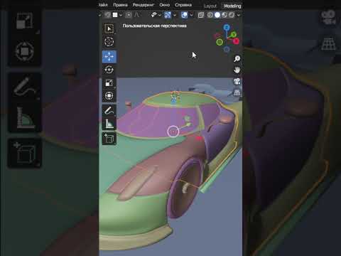Activate the Move tool
This screenshot has width=341, height=256.
click(x=109, y=57)
